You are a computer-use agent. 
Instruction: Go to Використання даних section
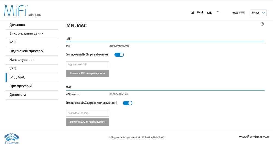[26, 34]
